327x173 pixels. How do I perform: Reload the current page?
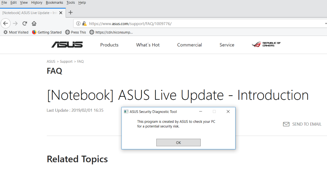(25, 23)
